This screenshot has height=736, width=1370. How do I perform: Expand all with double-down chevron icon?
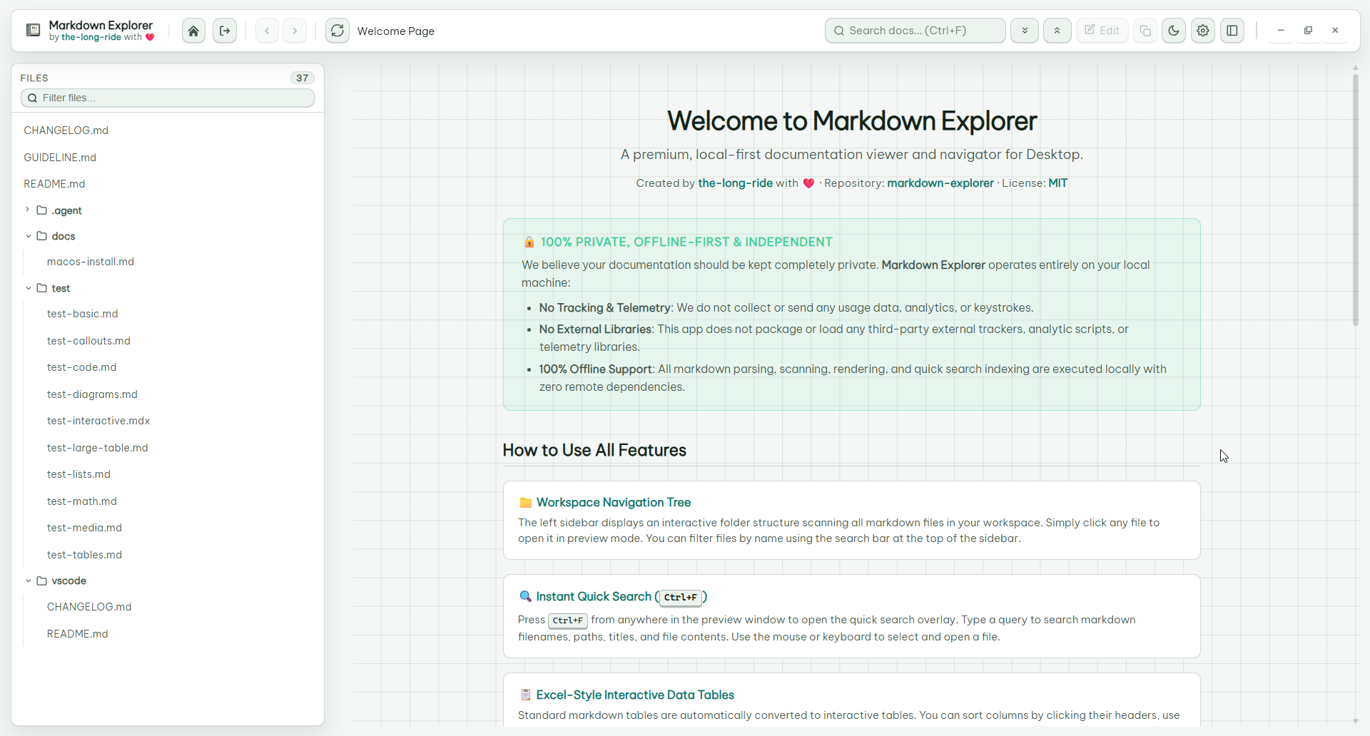point(1025,31)
